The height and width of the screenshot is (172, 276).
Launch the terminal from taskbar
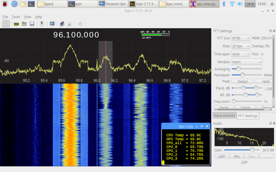tap(31, 4)
